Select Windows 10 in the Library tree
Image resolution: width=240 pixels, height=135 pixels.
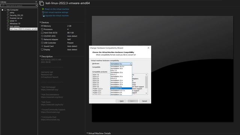(15, 24)
